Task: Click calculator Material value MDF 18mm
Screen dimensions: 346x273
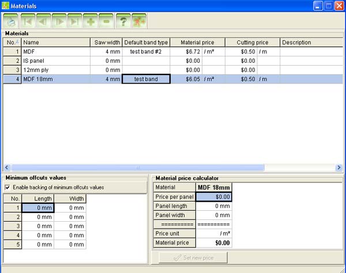Action: [214, 188]
